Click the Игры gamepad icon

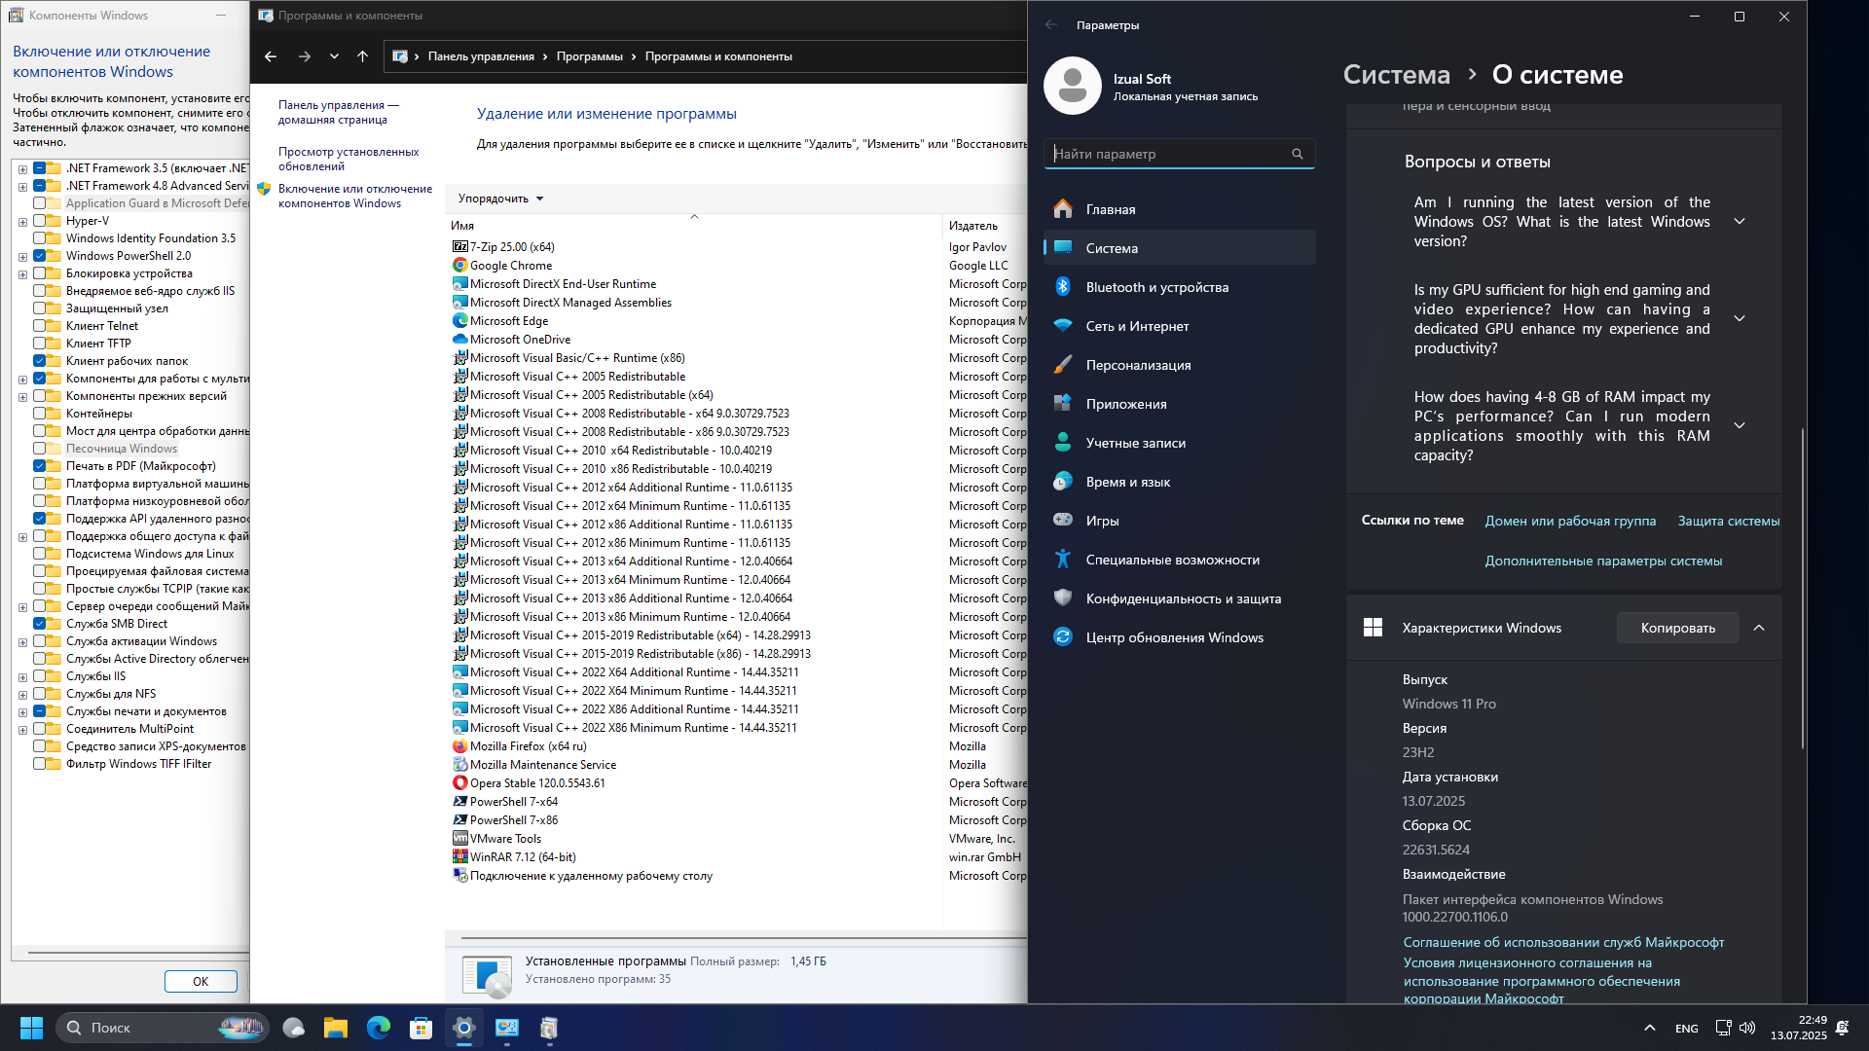point(1063,521)
